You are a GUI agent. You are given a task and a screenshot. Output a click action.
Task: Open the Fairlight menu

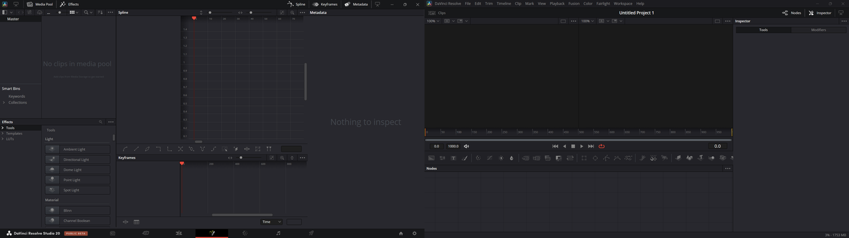603,3
